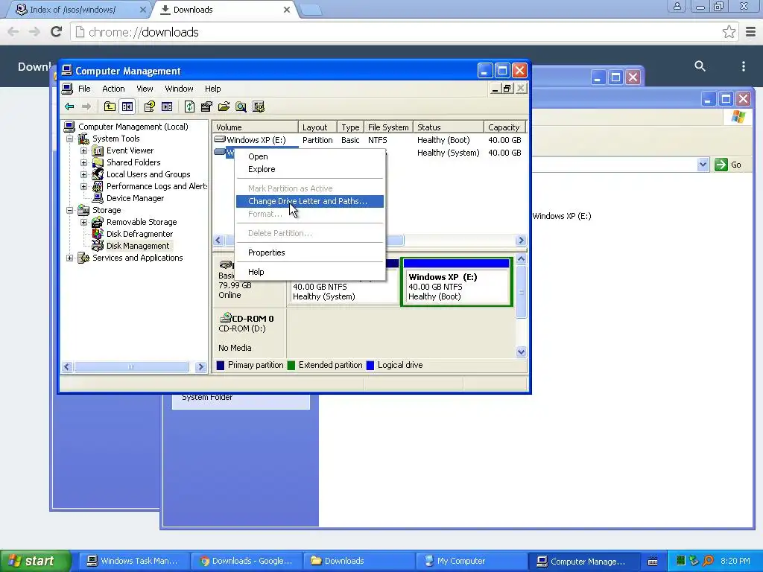Click Chrome reload button
Screen dimensions: 763x572
[57, 32]
